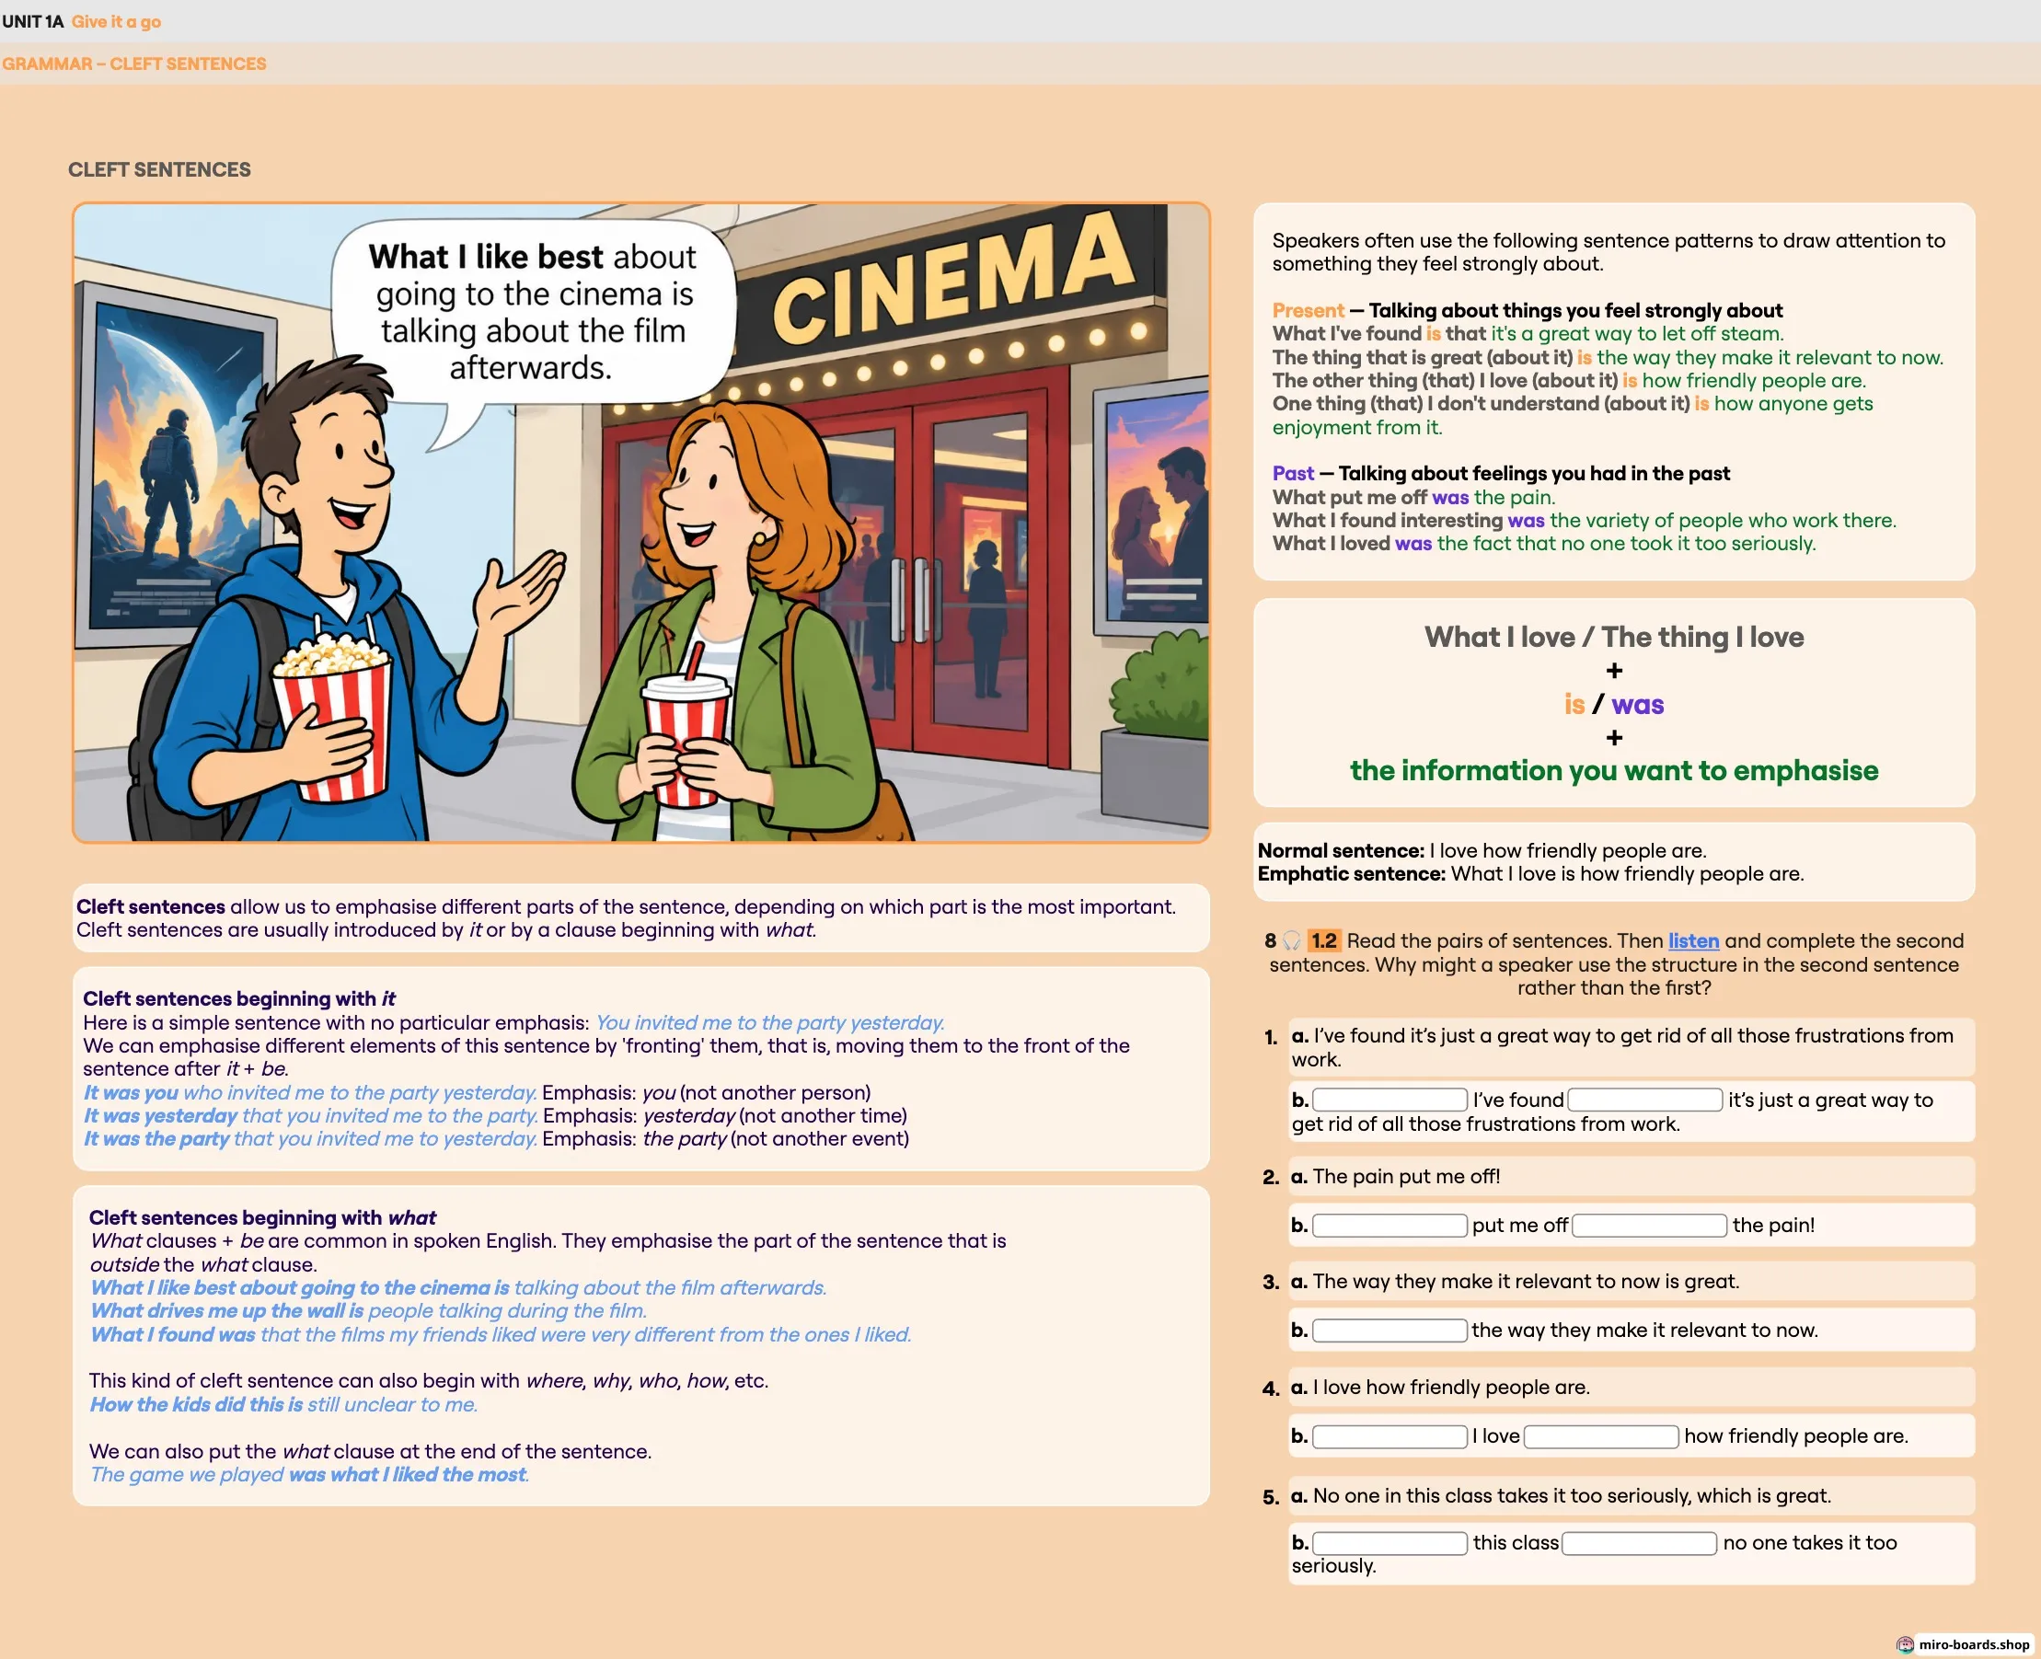Click the blank before "I love" in 4b
Image resolution: width=2041 pixels, height=1659 pixels.
[1390, 1436]
